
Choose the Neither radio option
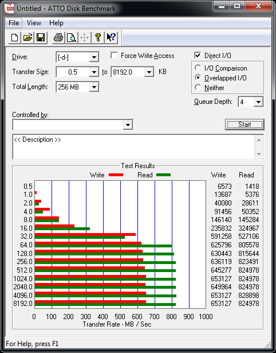click(198, 87)
